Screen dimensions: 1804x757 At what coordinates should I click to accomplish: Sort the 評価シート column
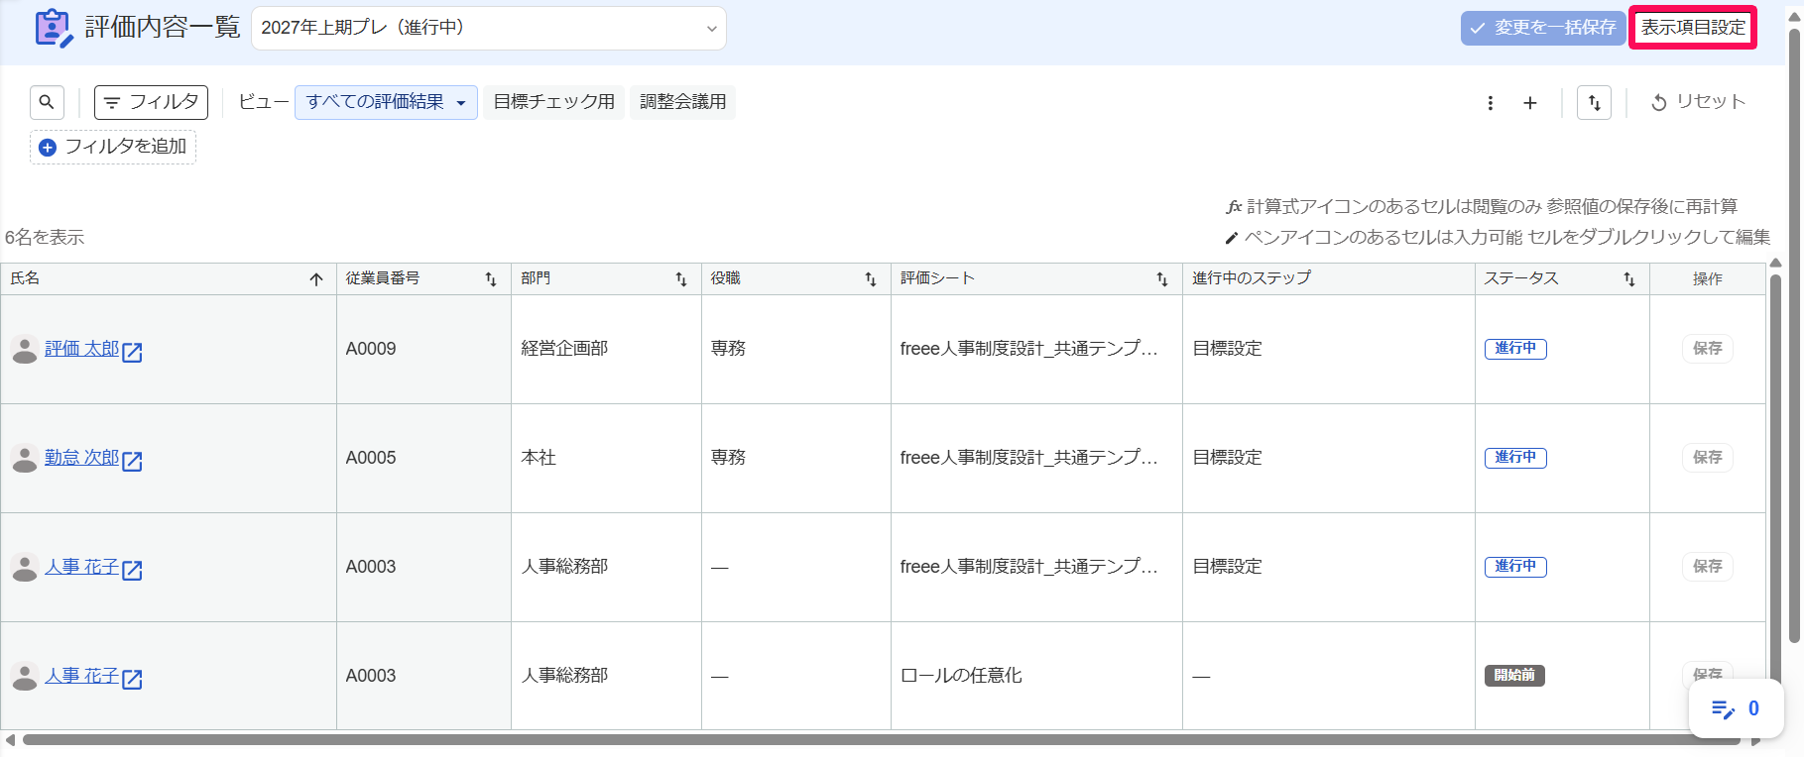point(1162,279)
